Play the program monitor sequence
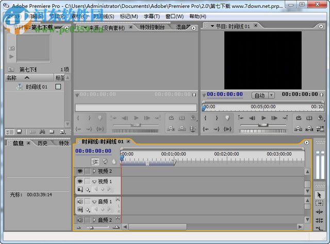Viewport: 330px width, 244px height. (x=263, y=118)
